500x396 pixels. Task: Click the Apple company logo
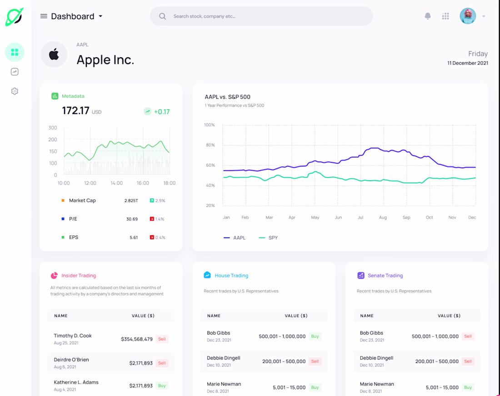coord(54,54)
